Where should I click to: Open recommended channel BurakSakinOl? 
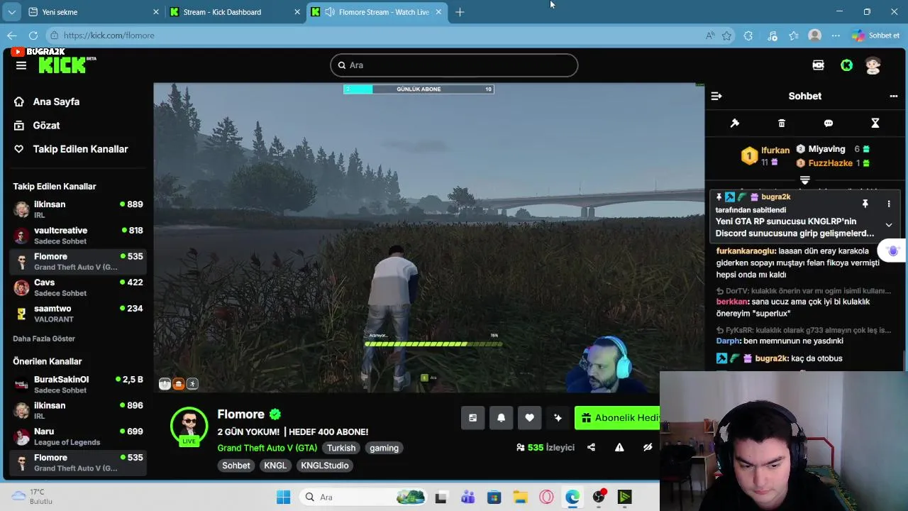pos(78,385)
